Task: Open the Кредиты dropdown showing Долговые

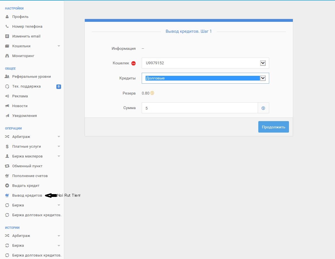Action: tap(205, 78)
